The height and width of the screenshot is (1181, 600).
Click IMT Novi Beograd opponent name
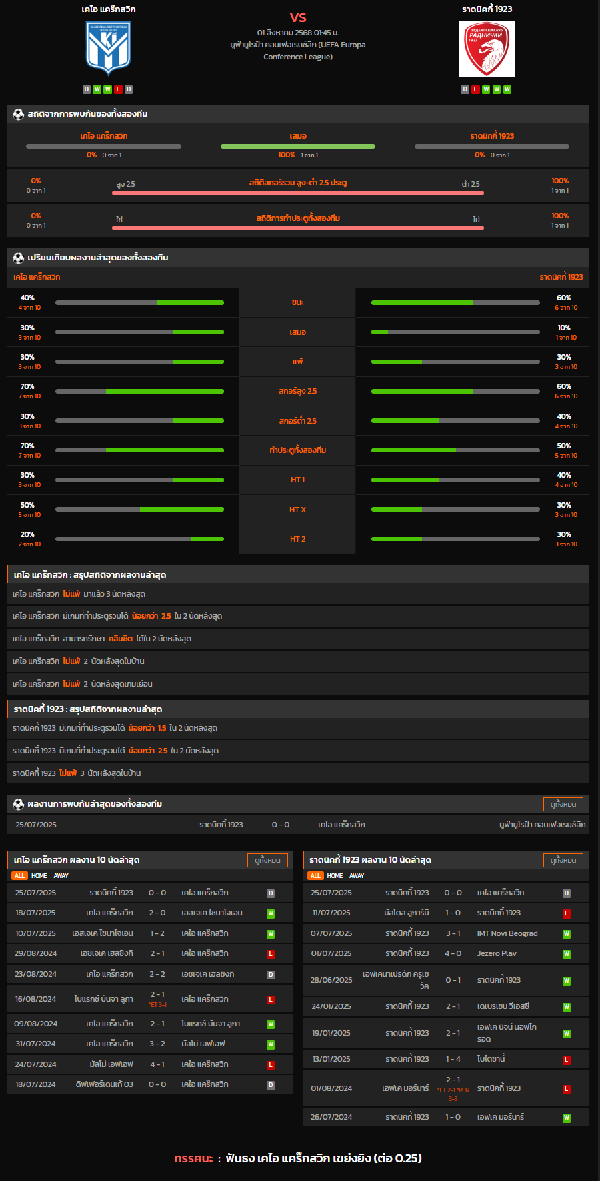[507, 933]
